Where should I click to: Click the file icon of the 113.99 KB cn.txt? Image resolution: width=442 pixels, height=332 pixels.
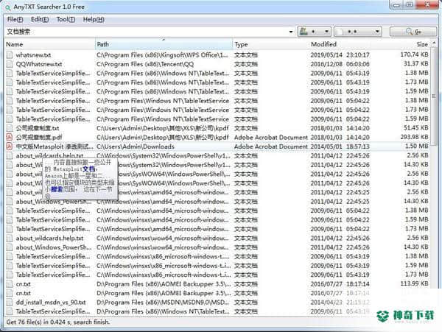(10, 284)
